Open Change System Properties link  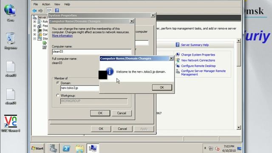tap(198, 55)
